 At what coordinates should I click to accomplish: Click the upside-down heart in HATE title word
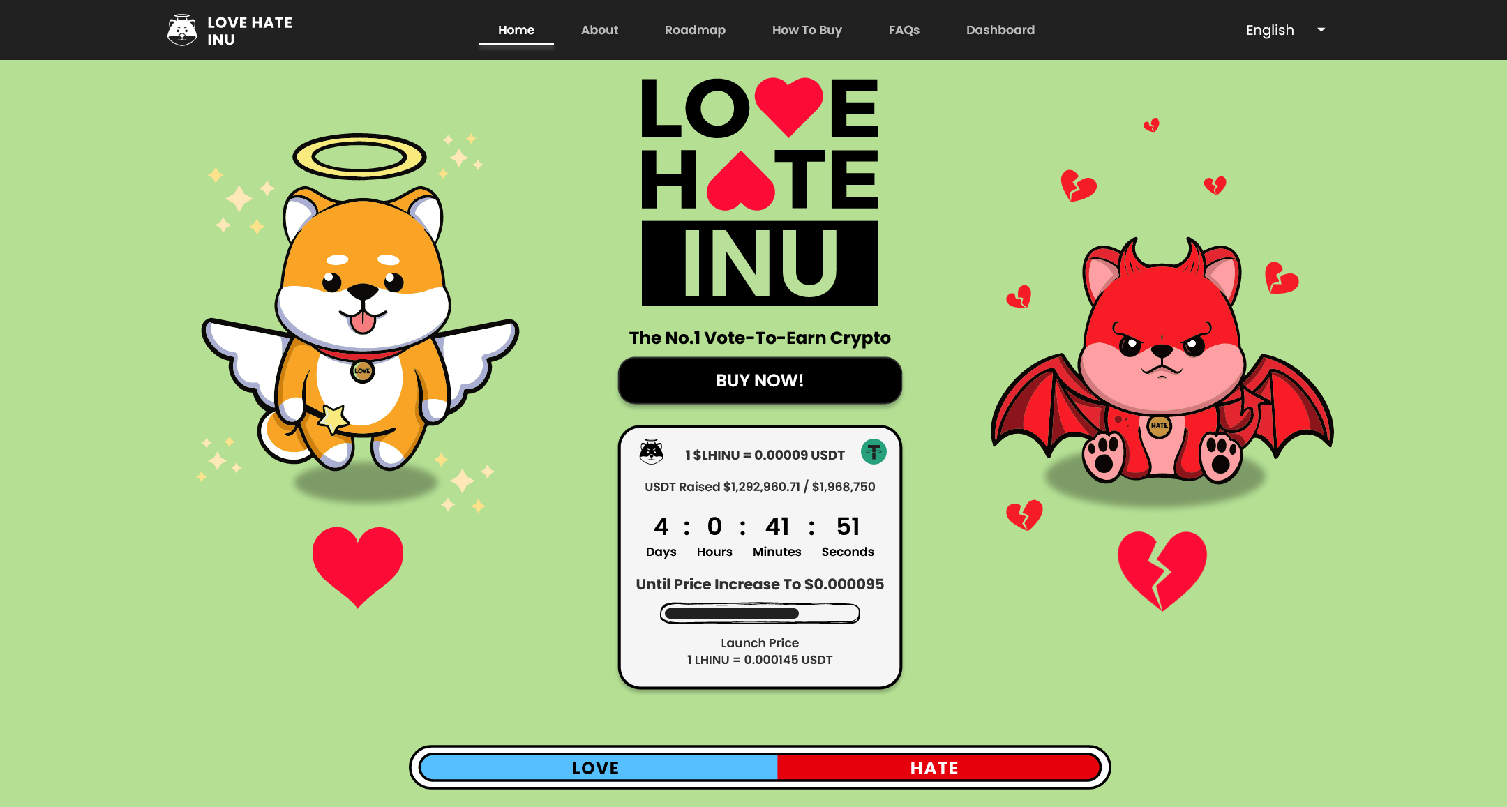pos(740,180)
